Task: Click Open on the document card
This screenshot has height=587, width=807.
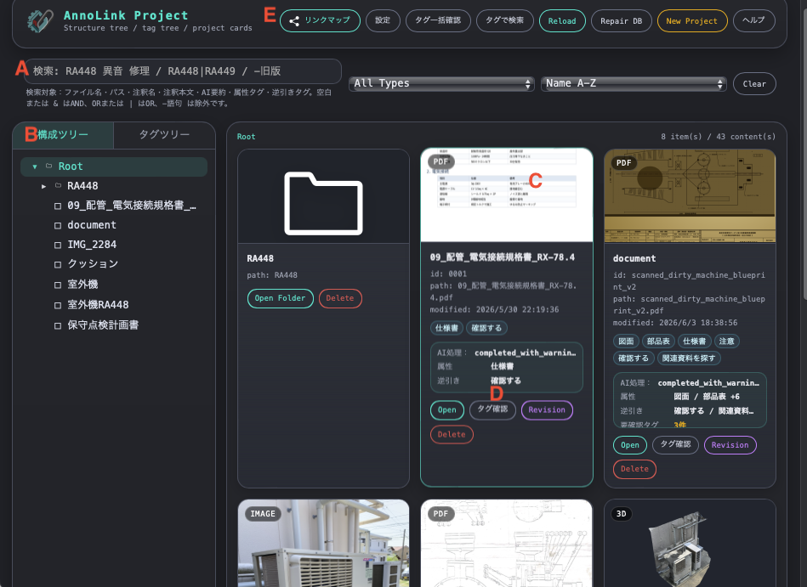Action: click(630, 445)
